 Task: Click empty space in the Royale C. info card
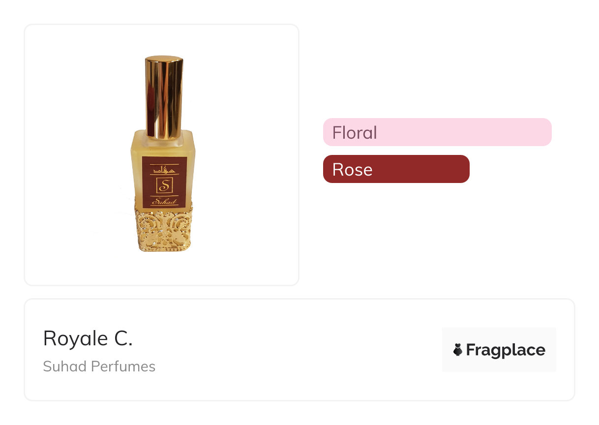click(x=295, y=350)
